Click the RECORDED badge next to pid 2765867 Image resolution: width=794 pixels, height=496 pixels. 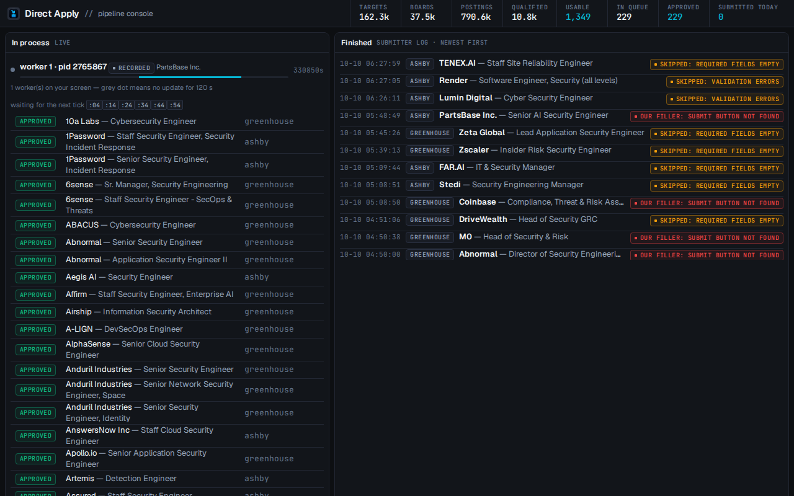point(131,68)
